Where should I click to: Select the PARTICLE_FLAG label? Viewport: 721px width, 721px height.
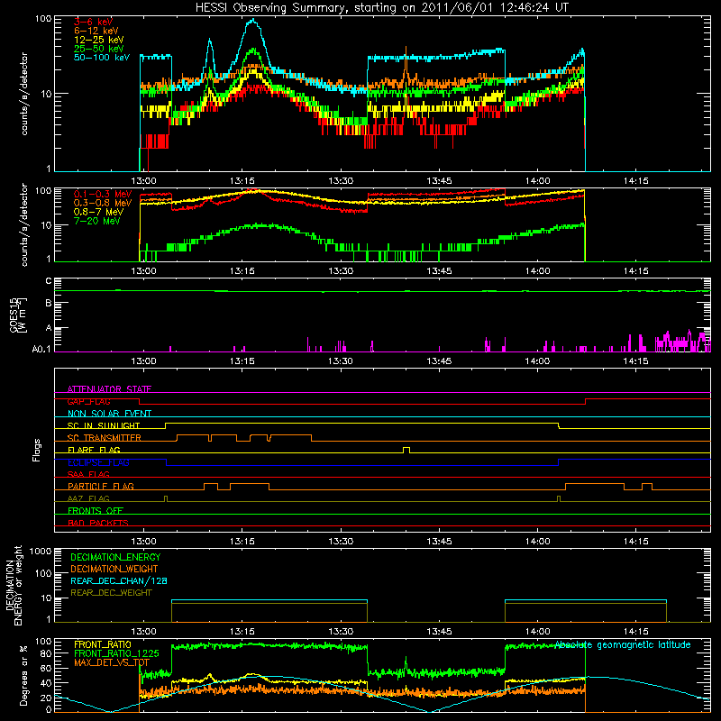(101, 486)
